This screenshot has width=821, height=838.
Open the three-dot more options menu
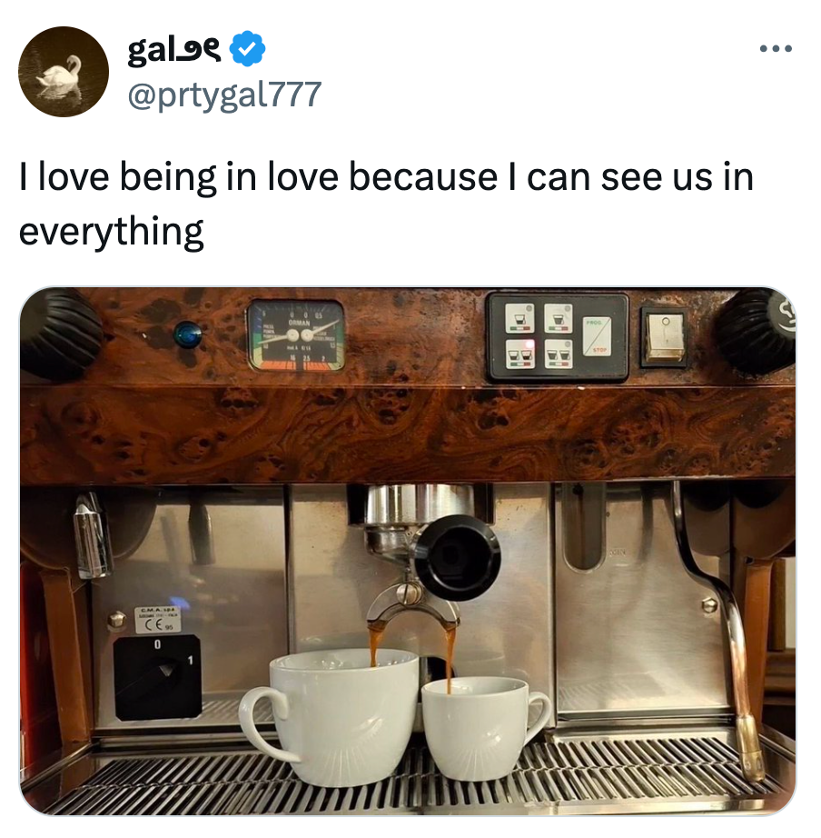click(776, 49)
